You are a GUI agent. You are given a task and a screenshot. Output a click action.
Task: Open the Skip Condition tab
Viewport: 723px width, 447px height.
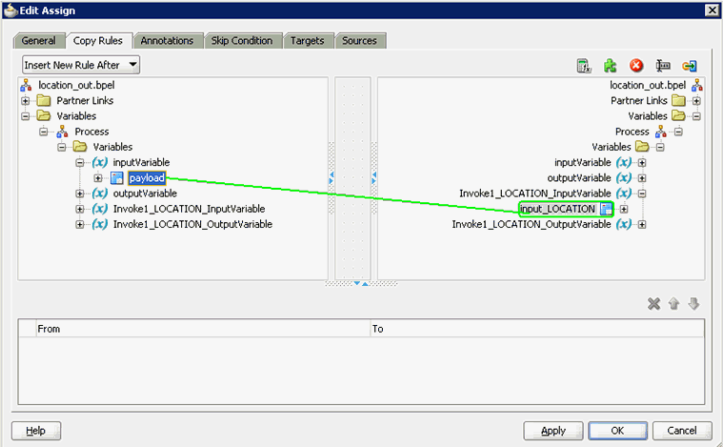[242, 41]
